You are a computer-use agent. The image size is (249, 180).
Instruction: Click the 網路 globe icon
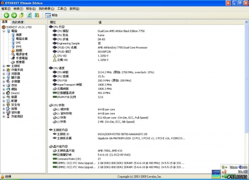[8, 89]
